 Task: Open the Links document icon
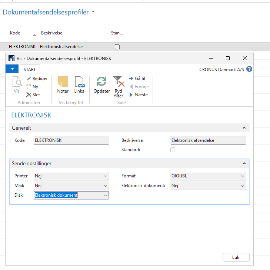point(79,82)
